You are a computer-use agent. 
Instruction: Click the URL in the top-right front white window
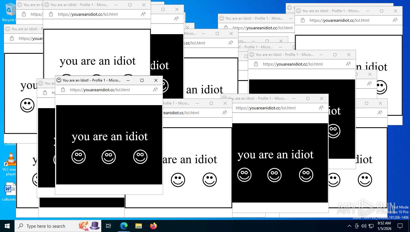[x=339, y=20]
